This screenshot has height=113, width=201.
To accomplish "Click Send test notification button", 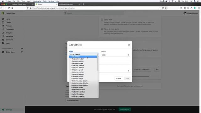I will 142,70.
